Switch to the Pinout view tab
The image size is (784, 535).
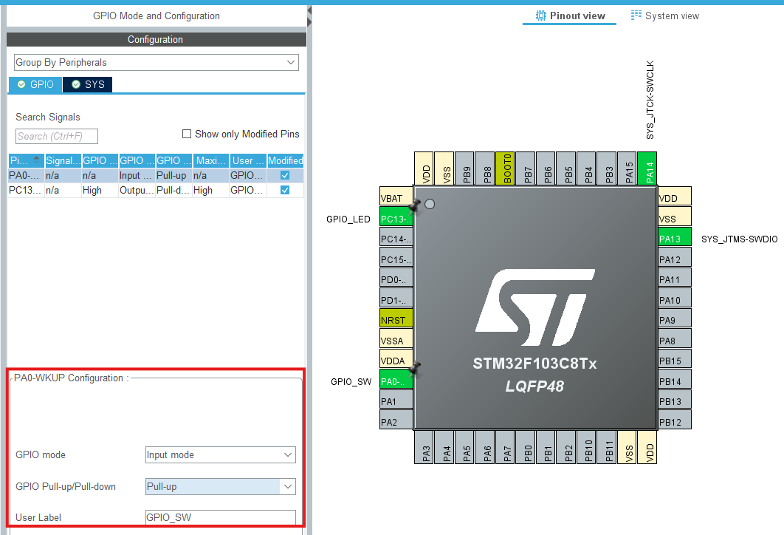(570, 16)
